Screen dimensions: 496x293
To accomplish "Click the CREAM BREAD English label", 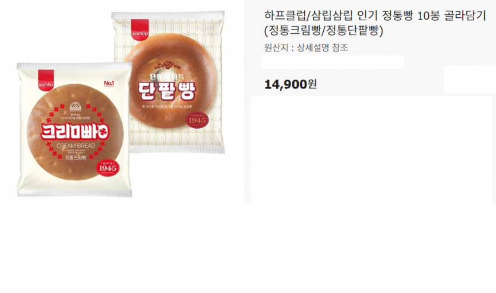I will pos(75,145).
